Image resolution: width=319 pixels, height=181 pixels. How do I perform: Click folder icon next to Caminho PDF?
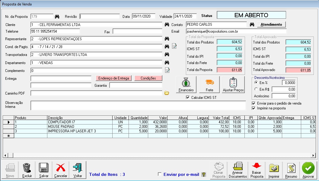[167, 93]
